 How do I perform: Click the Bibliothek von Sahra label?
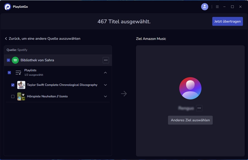click(x=37, y=60)
